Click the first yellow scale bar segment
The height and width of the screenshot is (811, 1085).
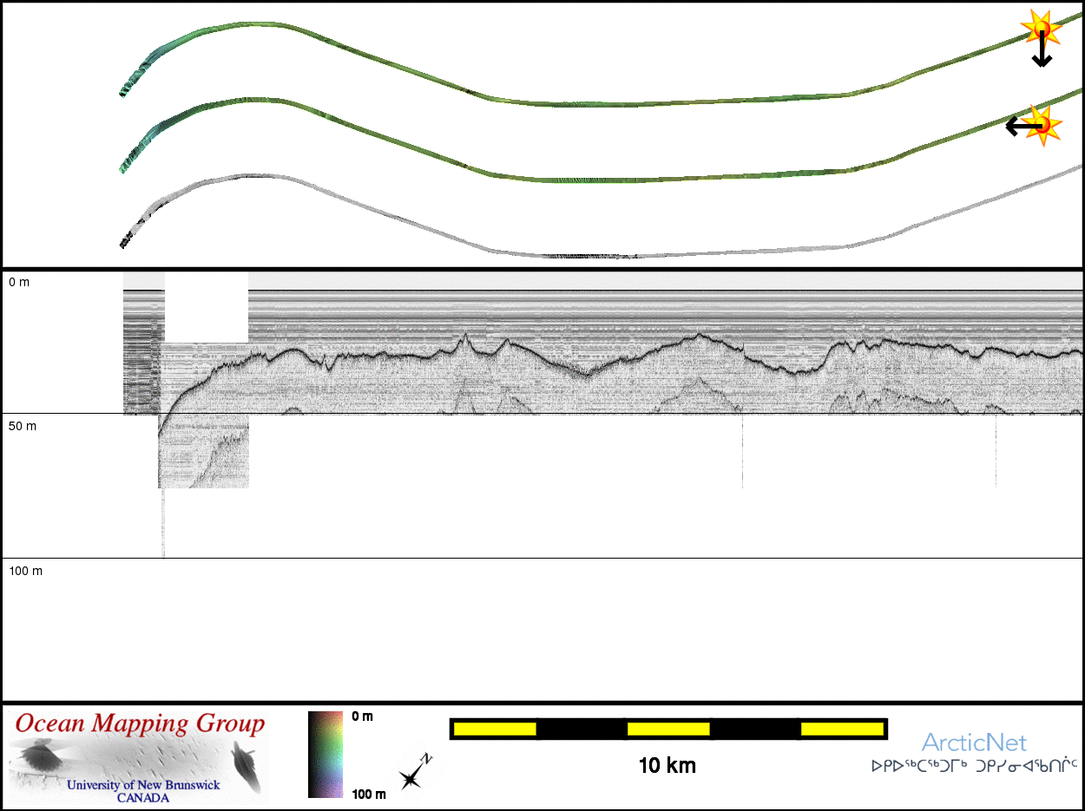(494, 729)
